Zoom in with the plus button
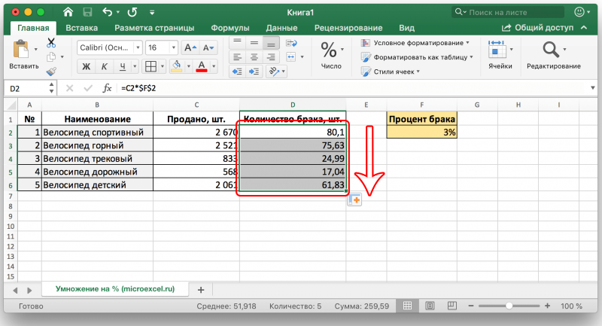602x326 pixels. pyautogui.click(x=548, y=306)
